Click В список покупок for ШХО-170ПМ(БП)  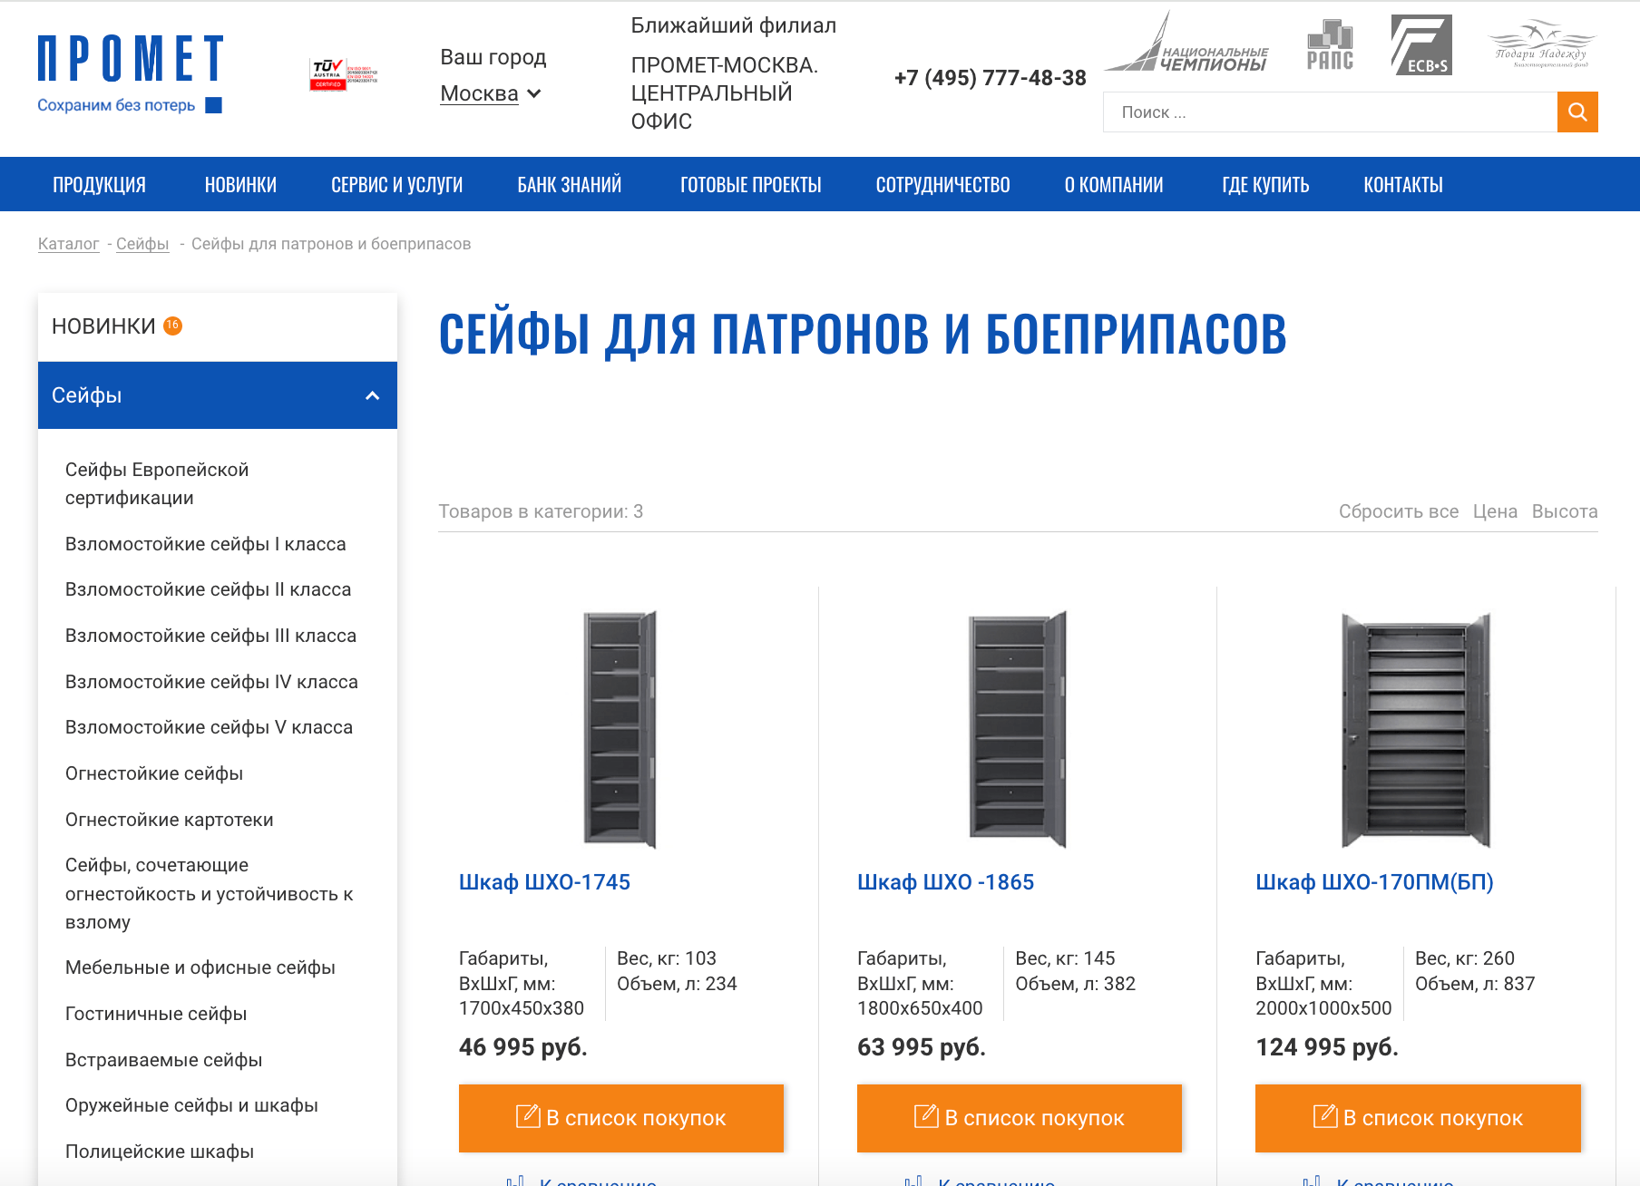click(1419, 1118)
